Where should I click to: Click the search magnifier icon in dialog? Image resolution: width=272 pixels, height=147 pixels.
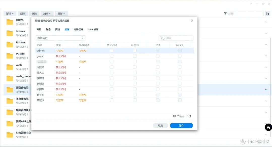(x=162, y=38)
